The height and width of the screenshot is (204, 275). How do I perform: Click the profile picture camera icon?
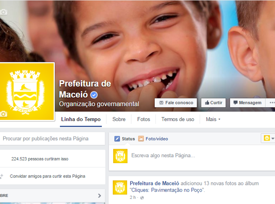(x=4, y=114)
